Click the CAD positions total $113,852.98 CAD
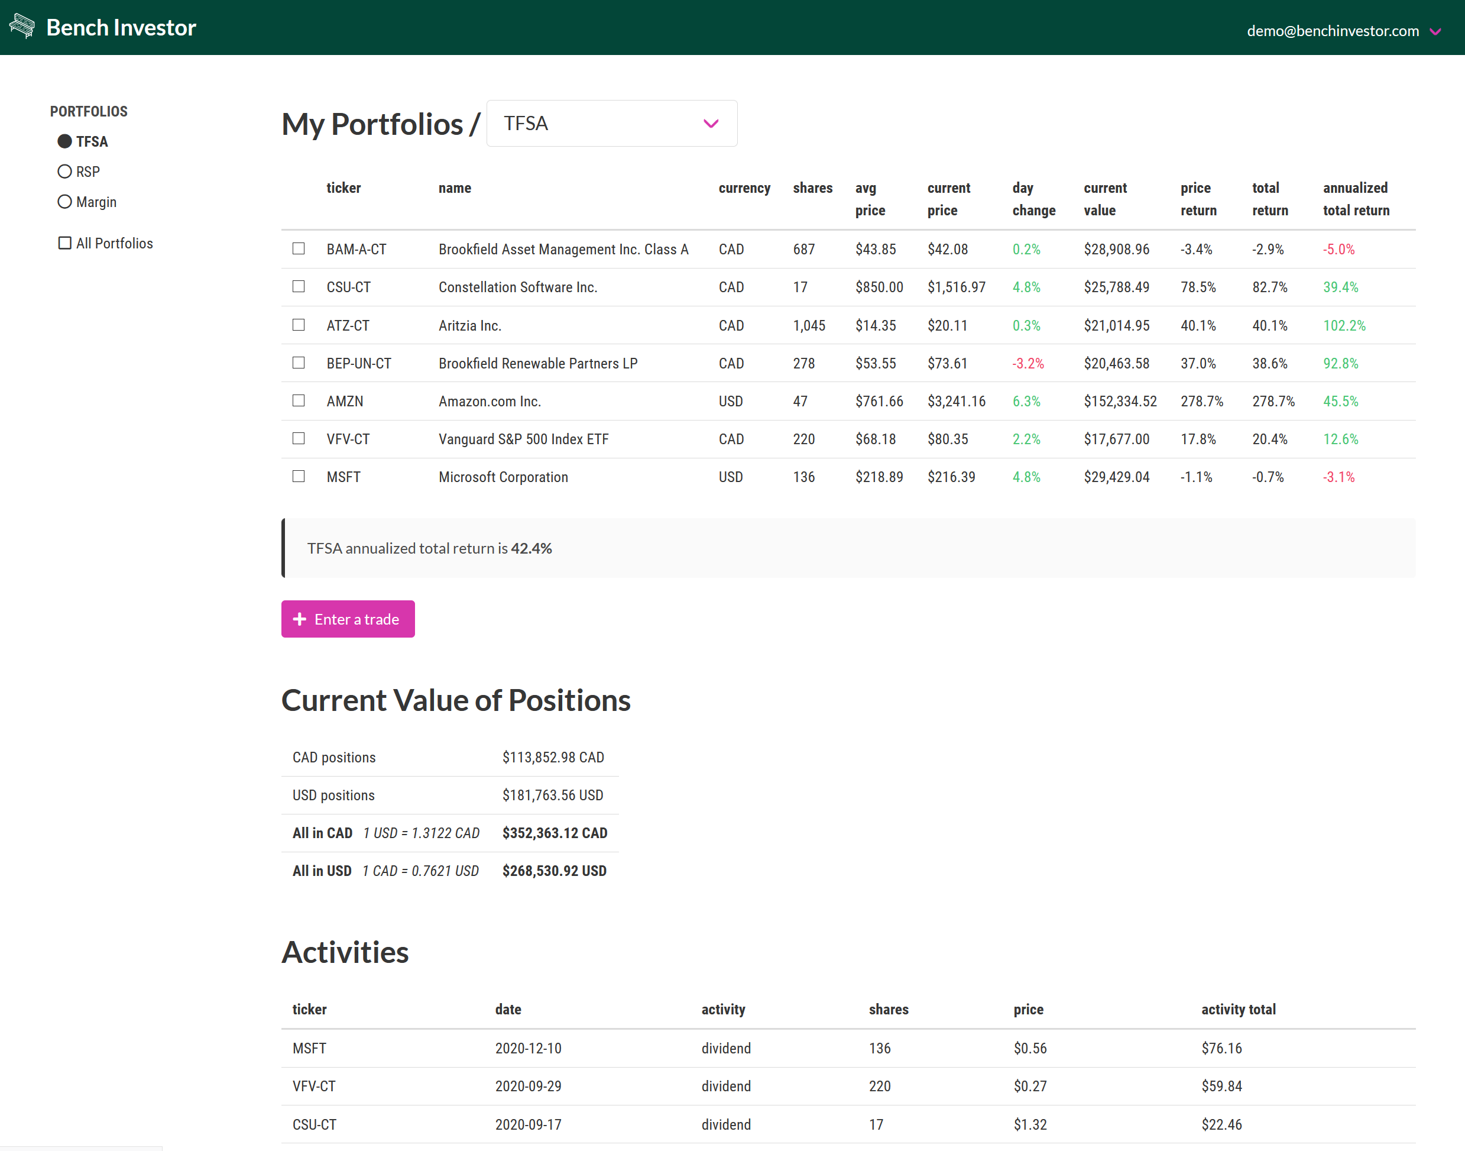 coord(553,758)
